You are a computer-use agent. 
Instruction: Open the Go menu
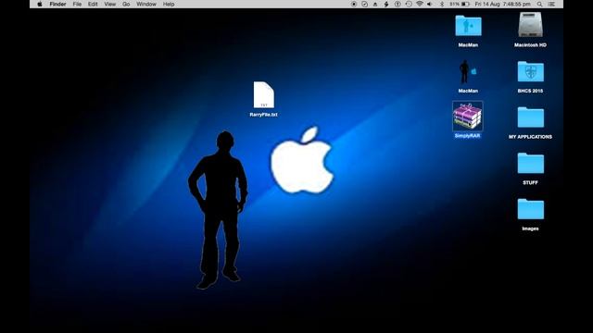coord(126,4)
